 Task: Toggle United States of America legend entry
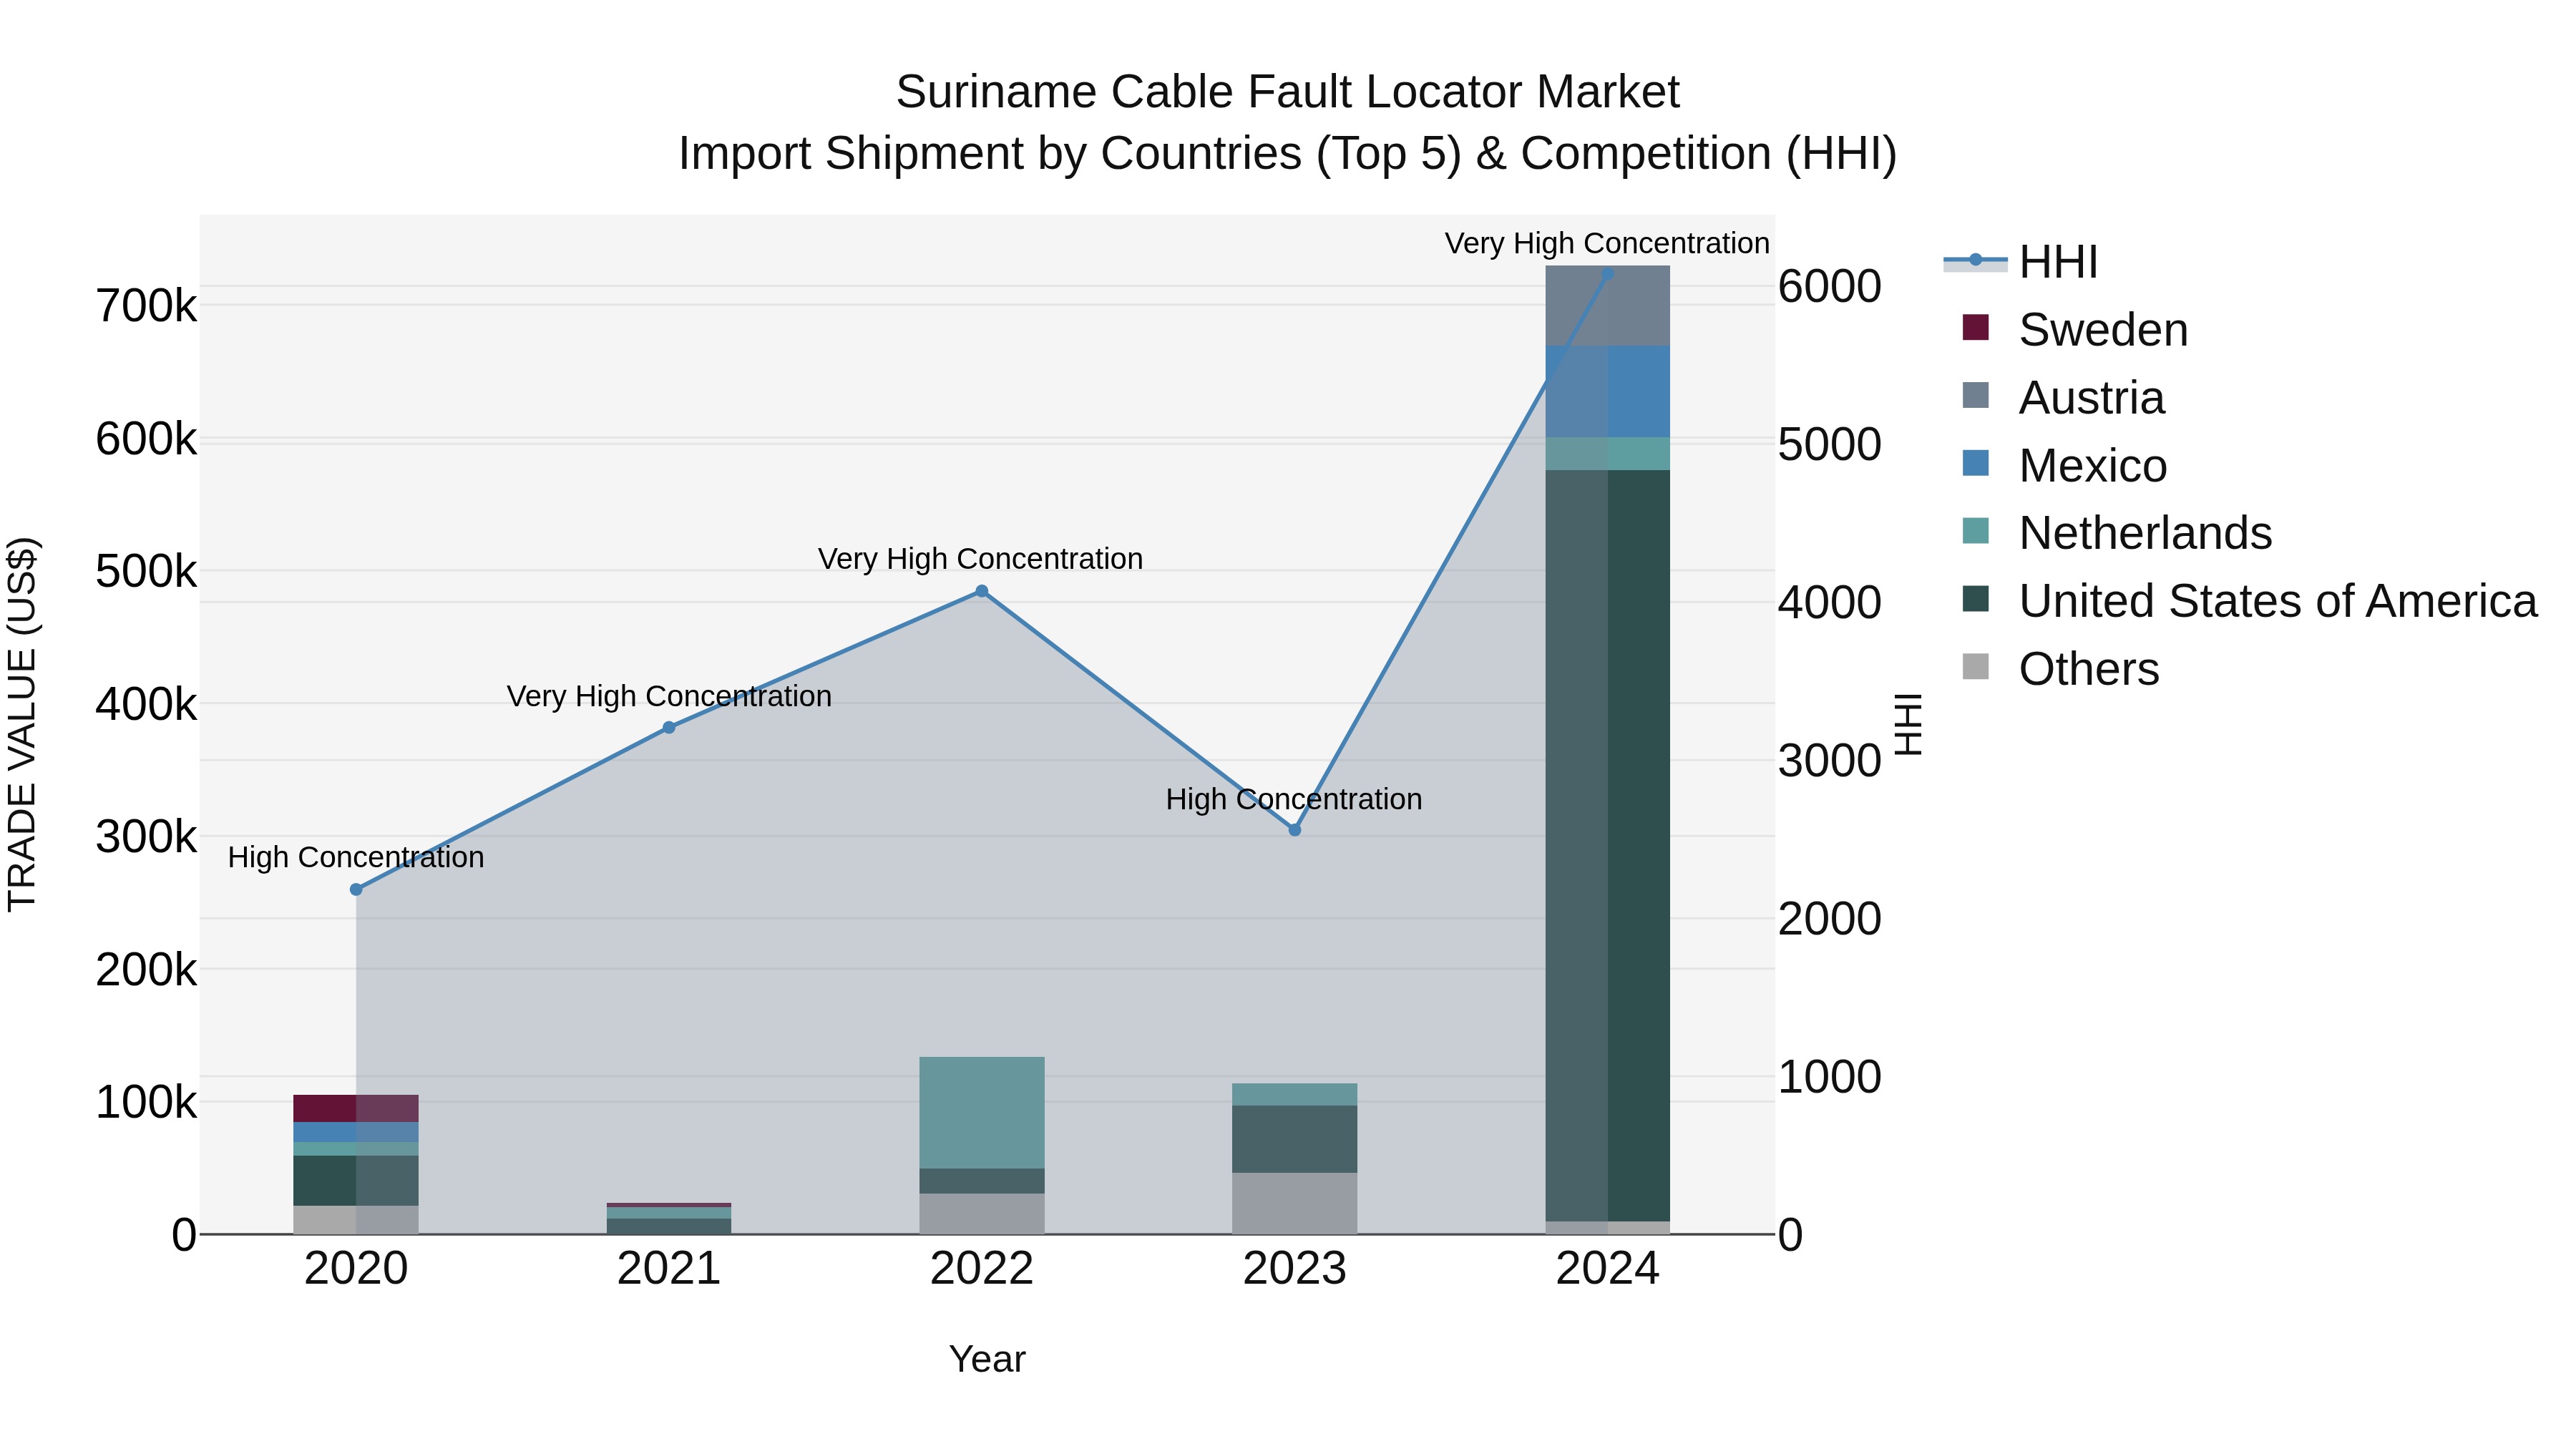click(2249, 601)
